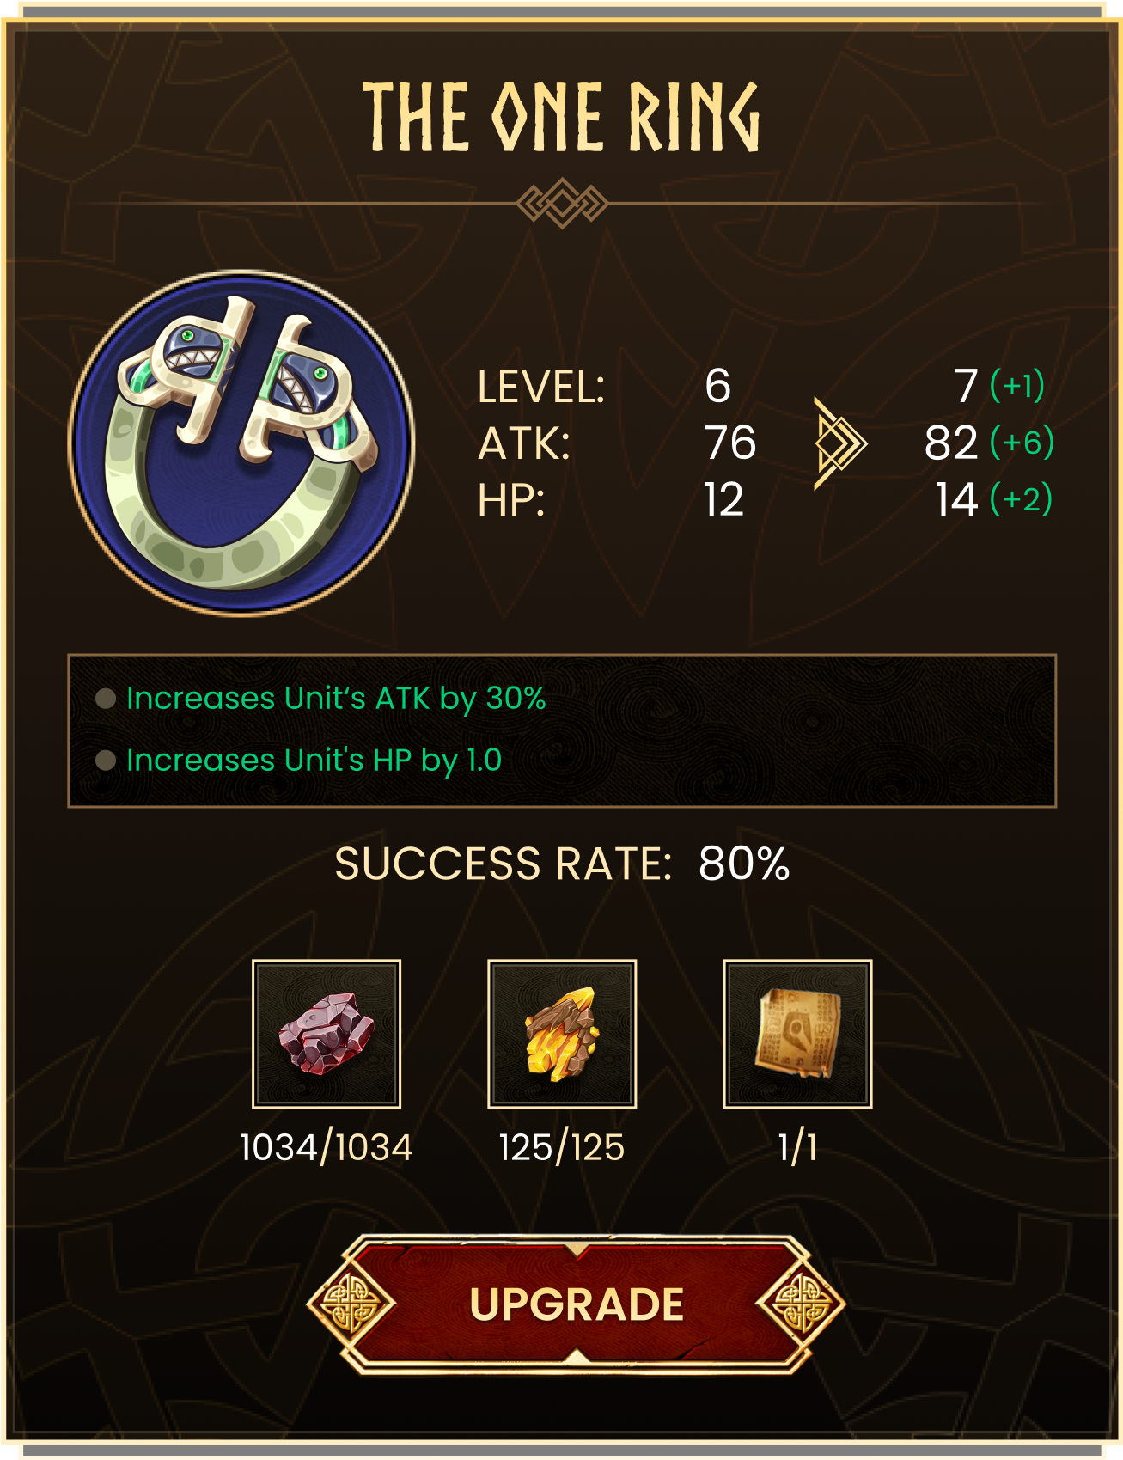
Task: Click the next-level ATK value 82 (+6)
Action: [989, 443]
